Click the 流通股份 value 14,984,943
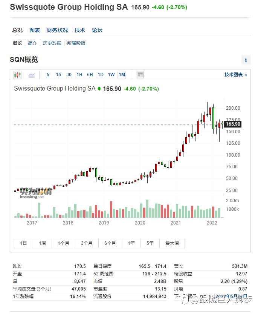This screenshot has height=315, width=255. pyautogui.click(x=155, y=297)
